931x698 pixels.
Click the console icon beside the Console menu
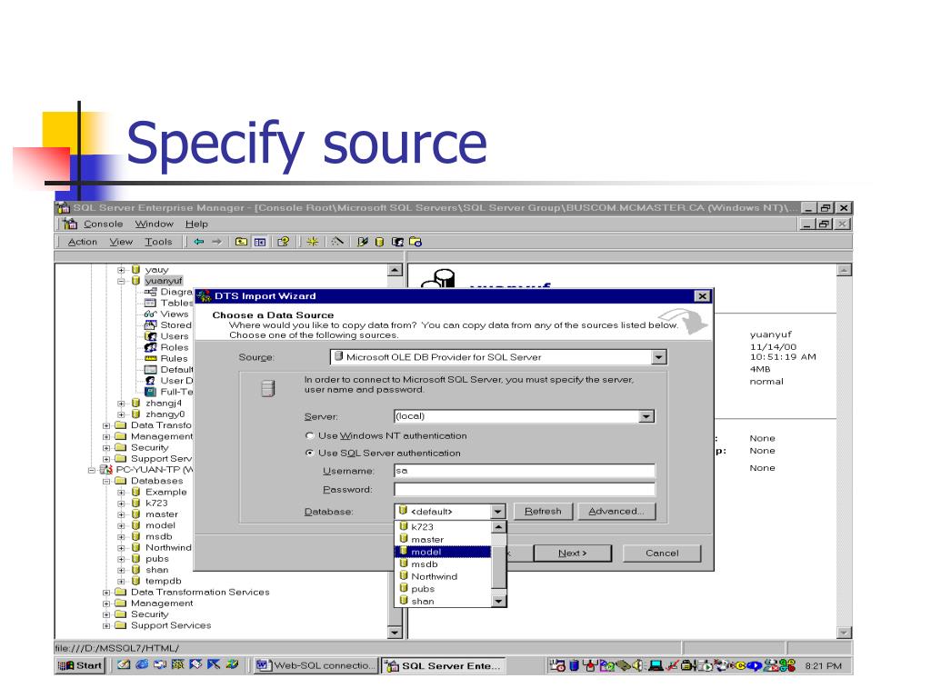(x=70, y=224)
